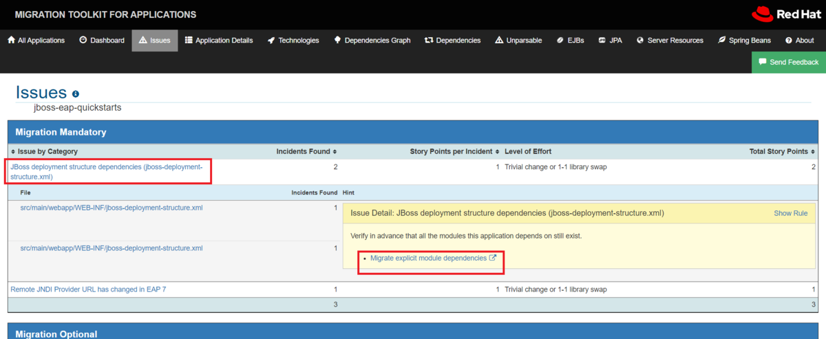Click the question mark icon on About
Viewport: 826px width, 339px height.
click(x=789, y=41)
